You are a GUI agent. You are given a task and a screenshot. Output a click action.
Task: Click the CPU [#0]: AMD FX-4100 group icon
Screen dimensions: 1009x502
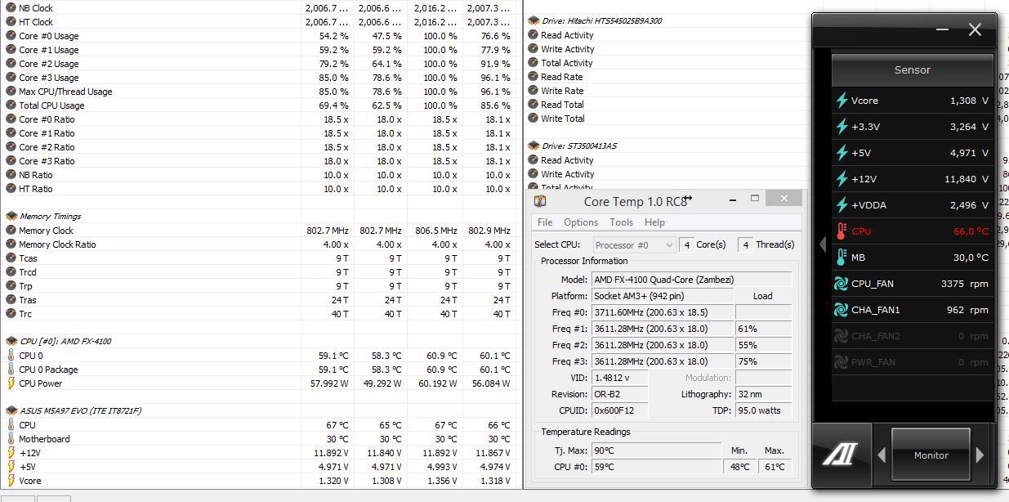pyautogui.click(x=11, y=342)
